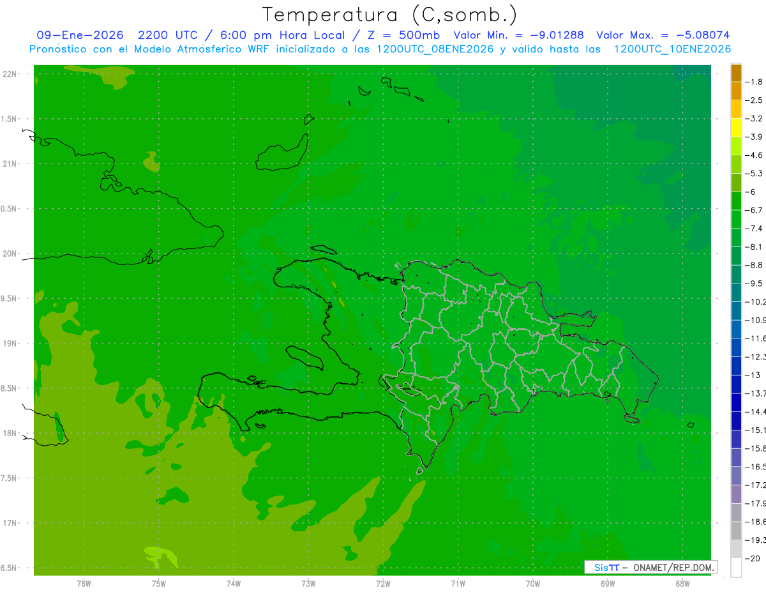The width and height of the screenshot is (766, 592).
Task: Pick the gray swatch between -18.6 and -19.3
Action: click(736, 531)
